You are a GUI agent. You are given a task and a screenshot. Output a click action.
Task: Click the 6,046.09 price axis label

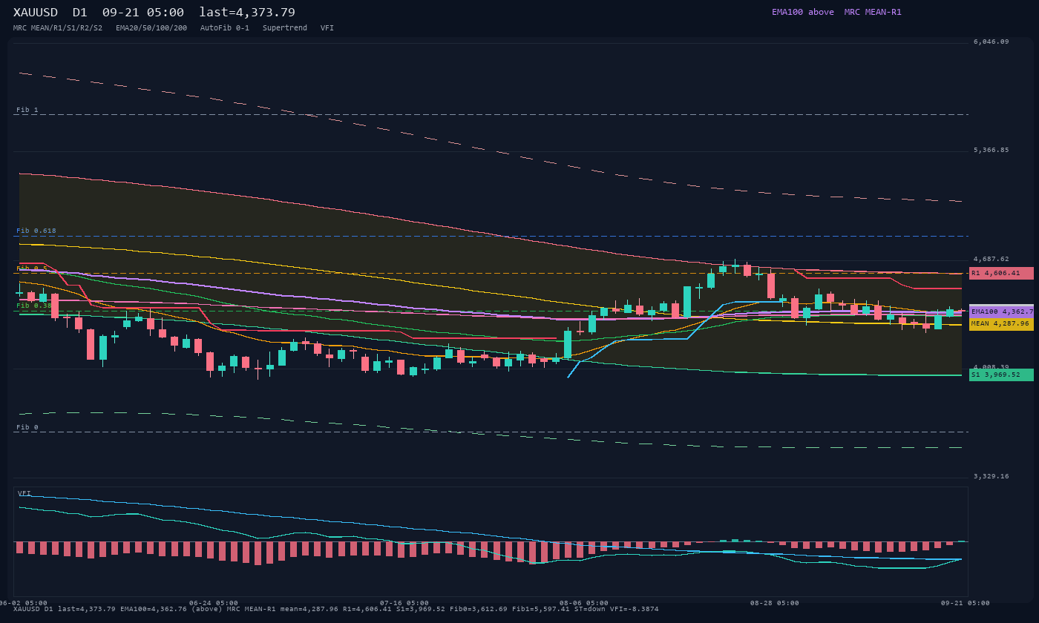[x=992, y=42]
